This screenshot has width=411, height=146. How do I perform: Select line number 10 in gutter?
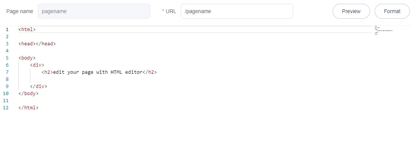pos(6,94)
